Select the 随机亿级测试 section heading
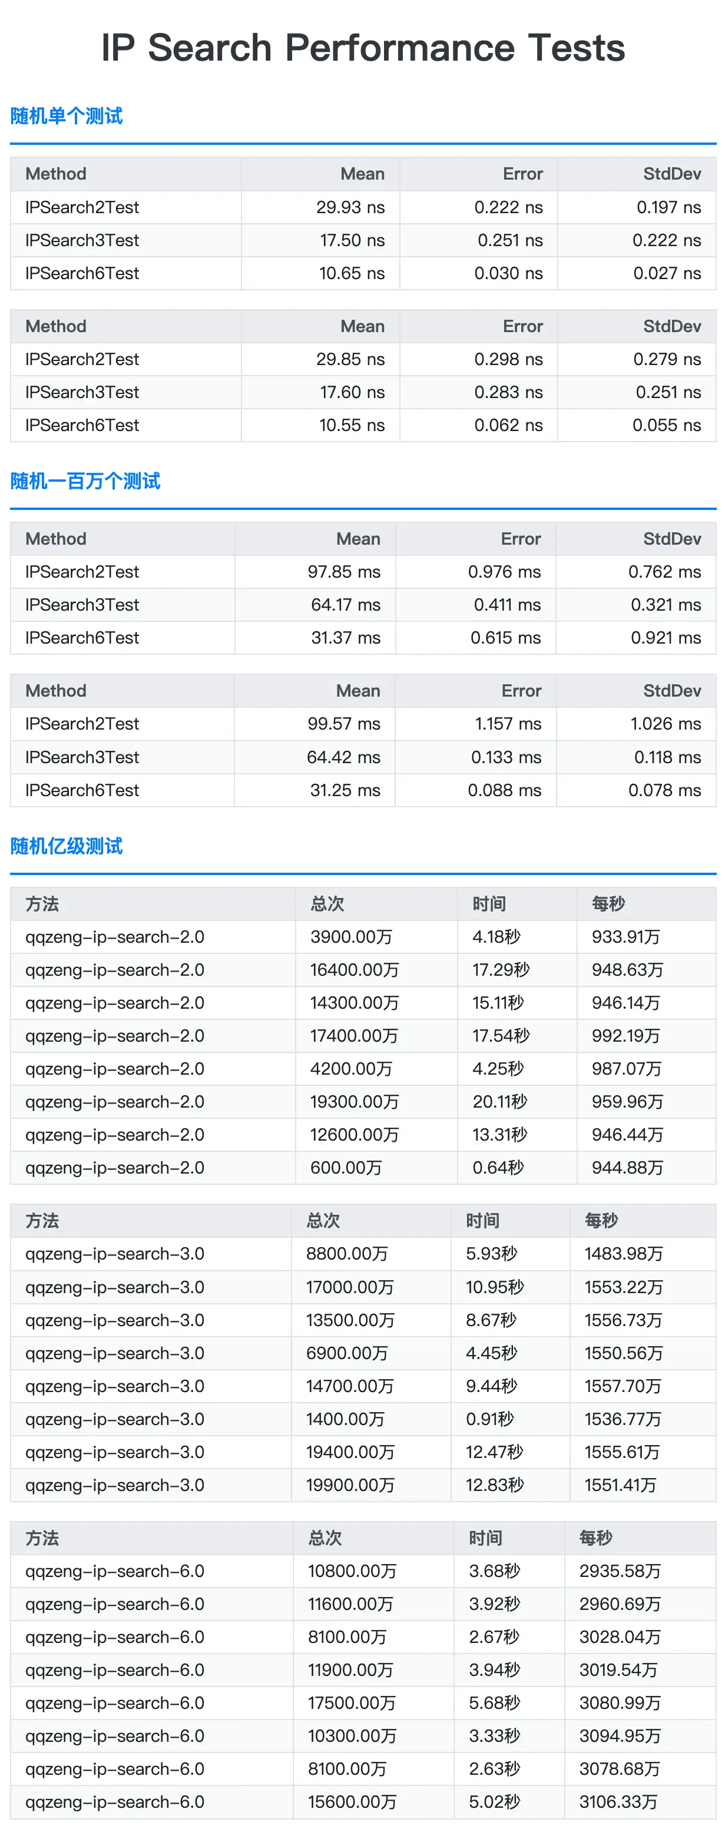The height and width of the screenshot is (1829, 725). pyautogui.click(x=67, y=846)
